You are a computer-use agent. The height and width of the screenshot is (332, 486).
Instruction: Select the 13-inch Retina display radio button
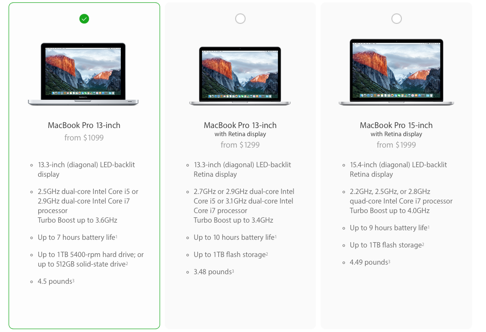coord(240,19)
